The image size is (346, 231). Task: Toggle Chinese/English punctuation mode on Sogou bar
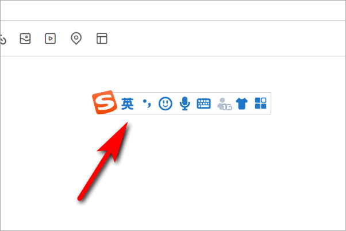[x=147, y=103]
